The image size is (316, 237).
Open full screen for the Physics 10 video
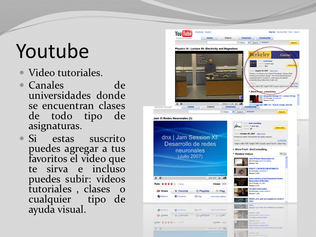(x=241, y=104)
